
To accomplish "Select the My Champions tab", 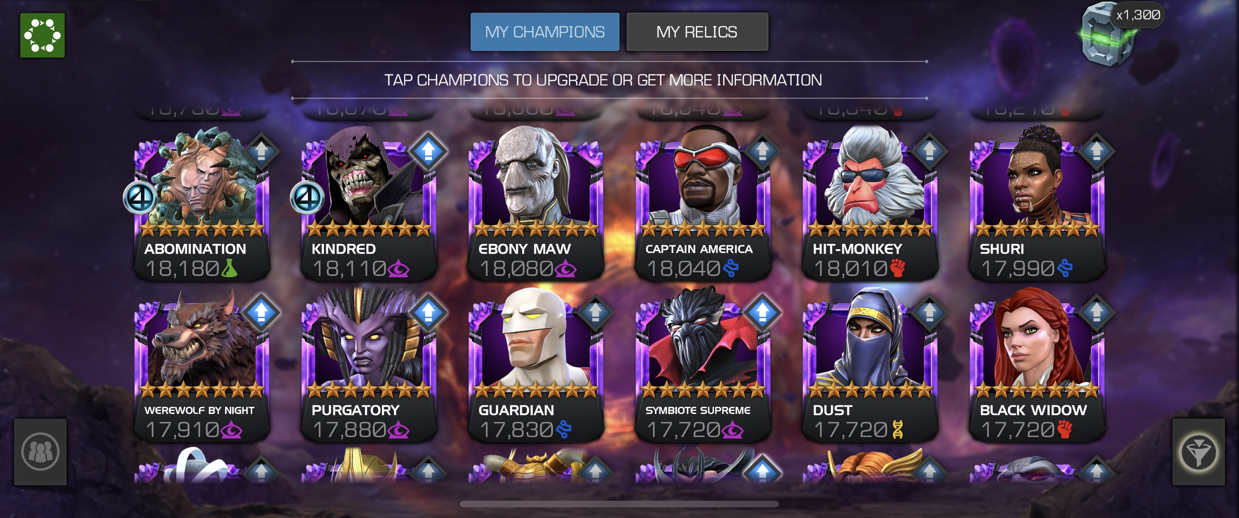I will pyautogui.click(x=545, y=32).
